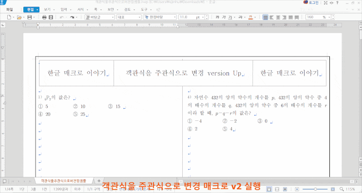Click the line spacing stepper arrows
Screen dimensions: 362x193
[x=333, y=18]
